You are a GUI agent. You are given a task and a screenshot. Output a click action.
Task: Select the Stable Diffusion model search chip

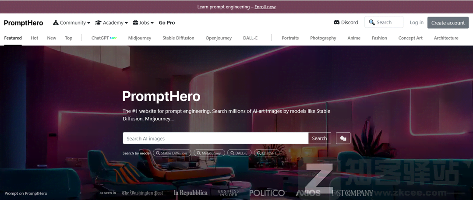[x=172, y=153]
